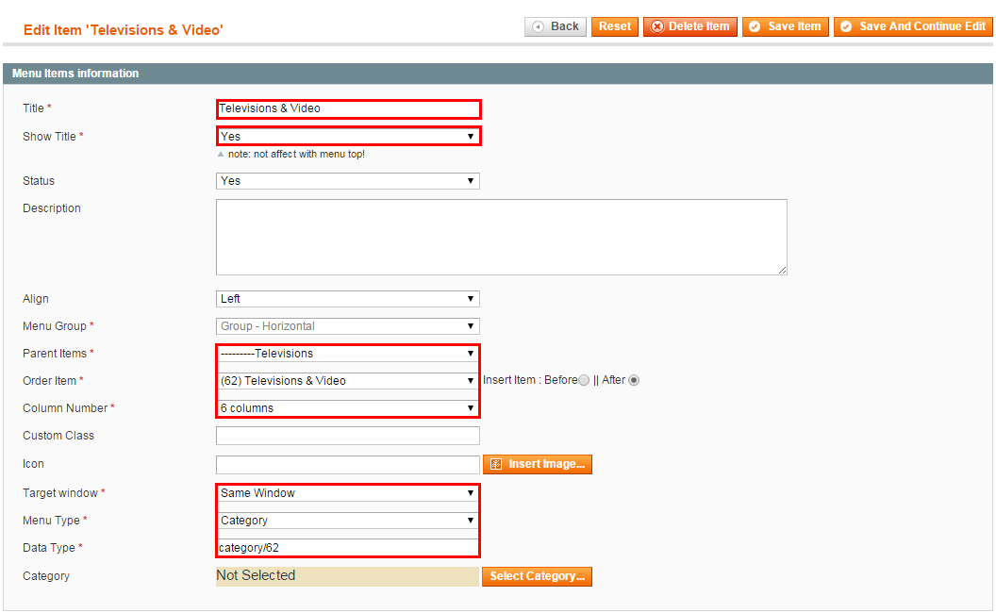Click the Select Category button
The width and height of the screenshot is (996, 613).
[x=537, y=576]
